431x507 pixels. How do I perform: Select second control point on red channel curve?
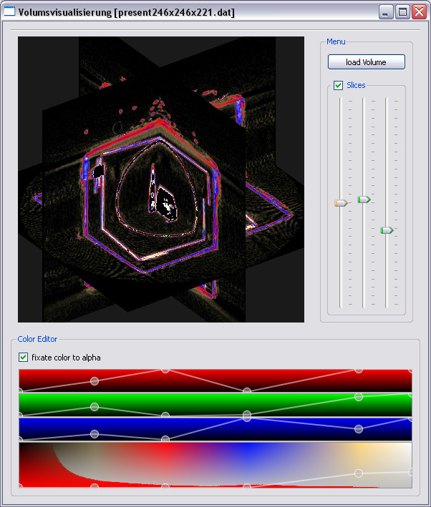95,381
